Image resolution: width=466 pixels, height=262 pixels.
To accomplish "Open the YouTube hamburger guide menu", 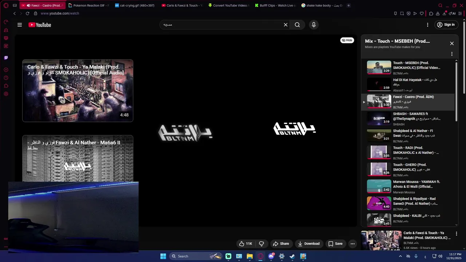I will point(20,25).
